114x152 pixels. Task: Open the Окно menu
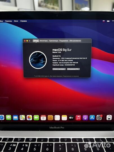(16, 21)
